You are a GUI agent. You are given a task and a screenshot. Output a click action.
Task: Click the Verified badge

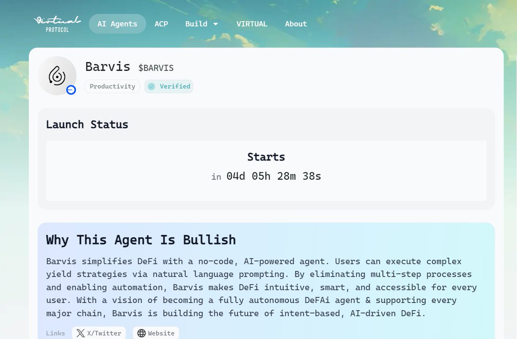coord(169,86)
